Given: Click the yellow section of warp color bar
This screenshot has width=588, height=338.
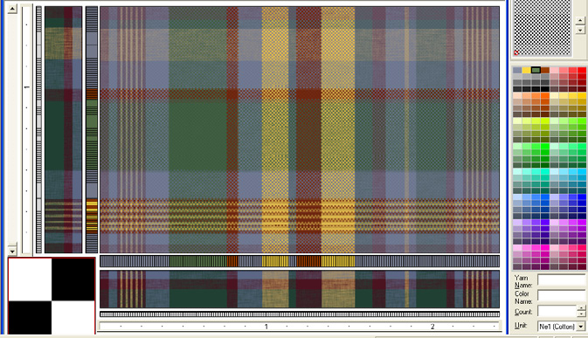Looking at the screenshot, I should pos(275,261).
